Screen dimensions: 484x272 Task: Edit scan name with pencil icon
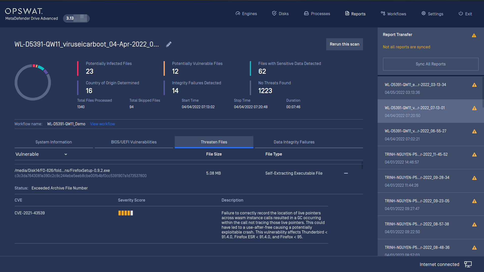[169, 44]
